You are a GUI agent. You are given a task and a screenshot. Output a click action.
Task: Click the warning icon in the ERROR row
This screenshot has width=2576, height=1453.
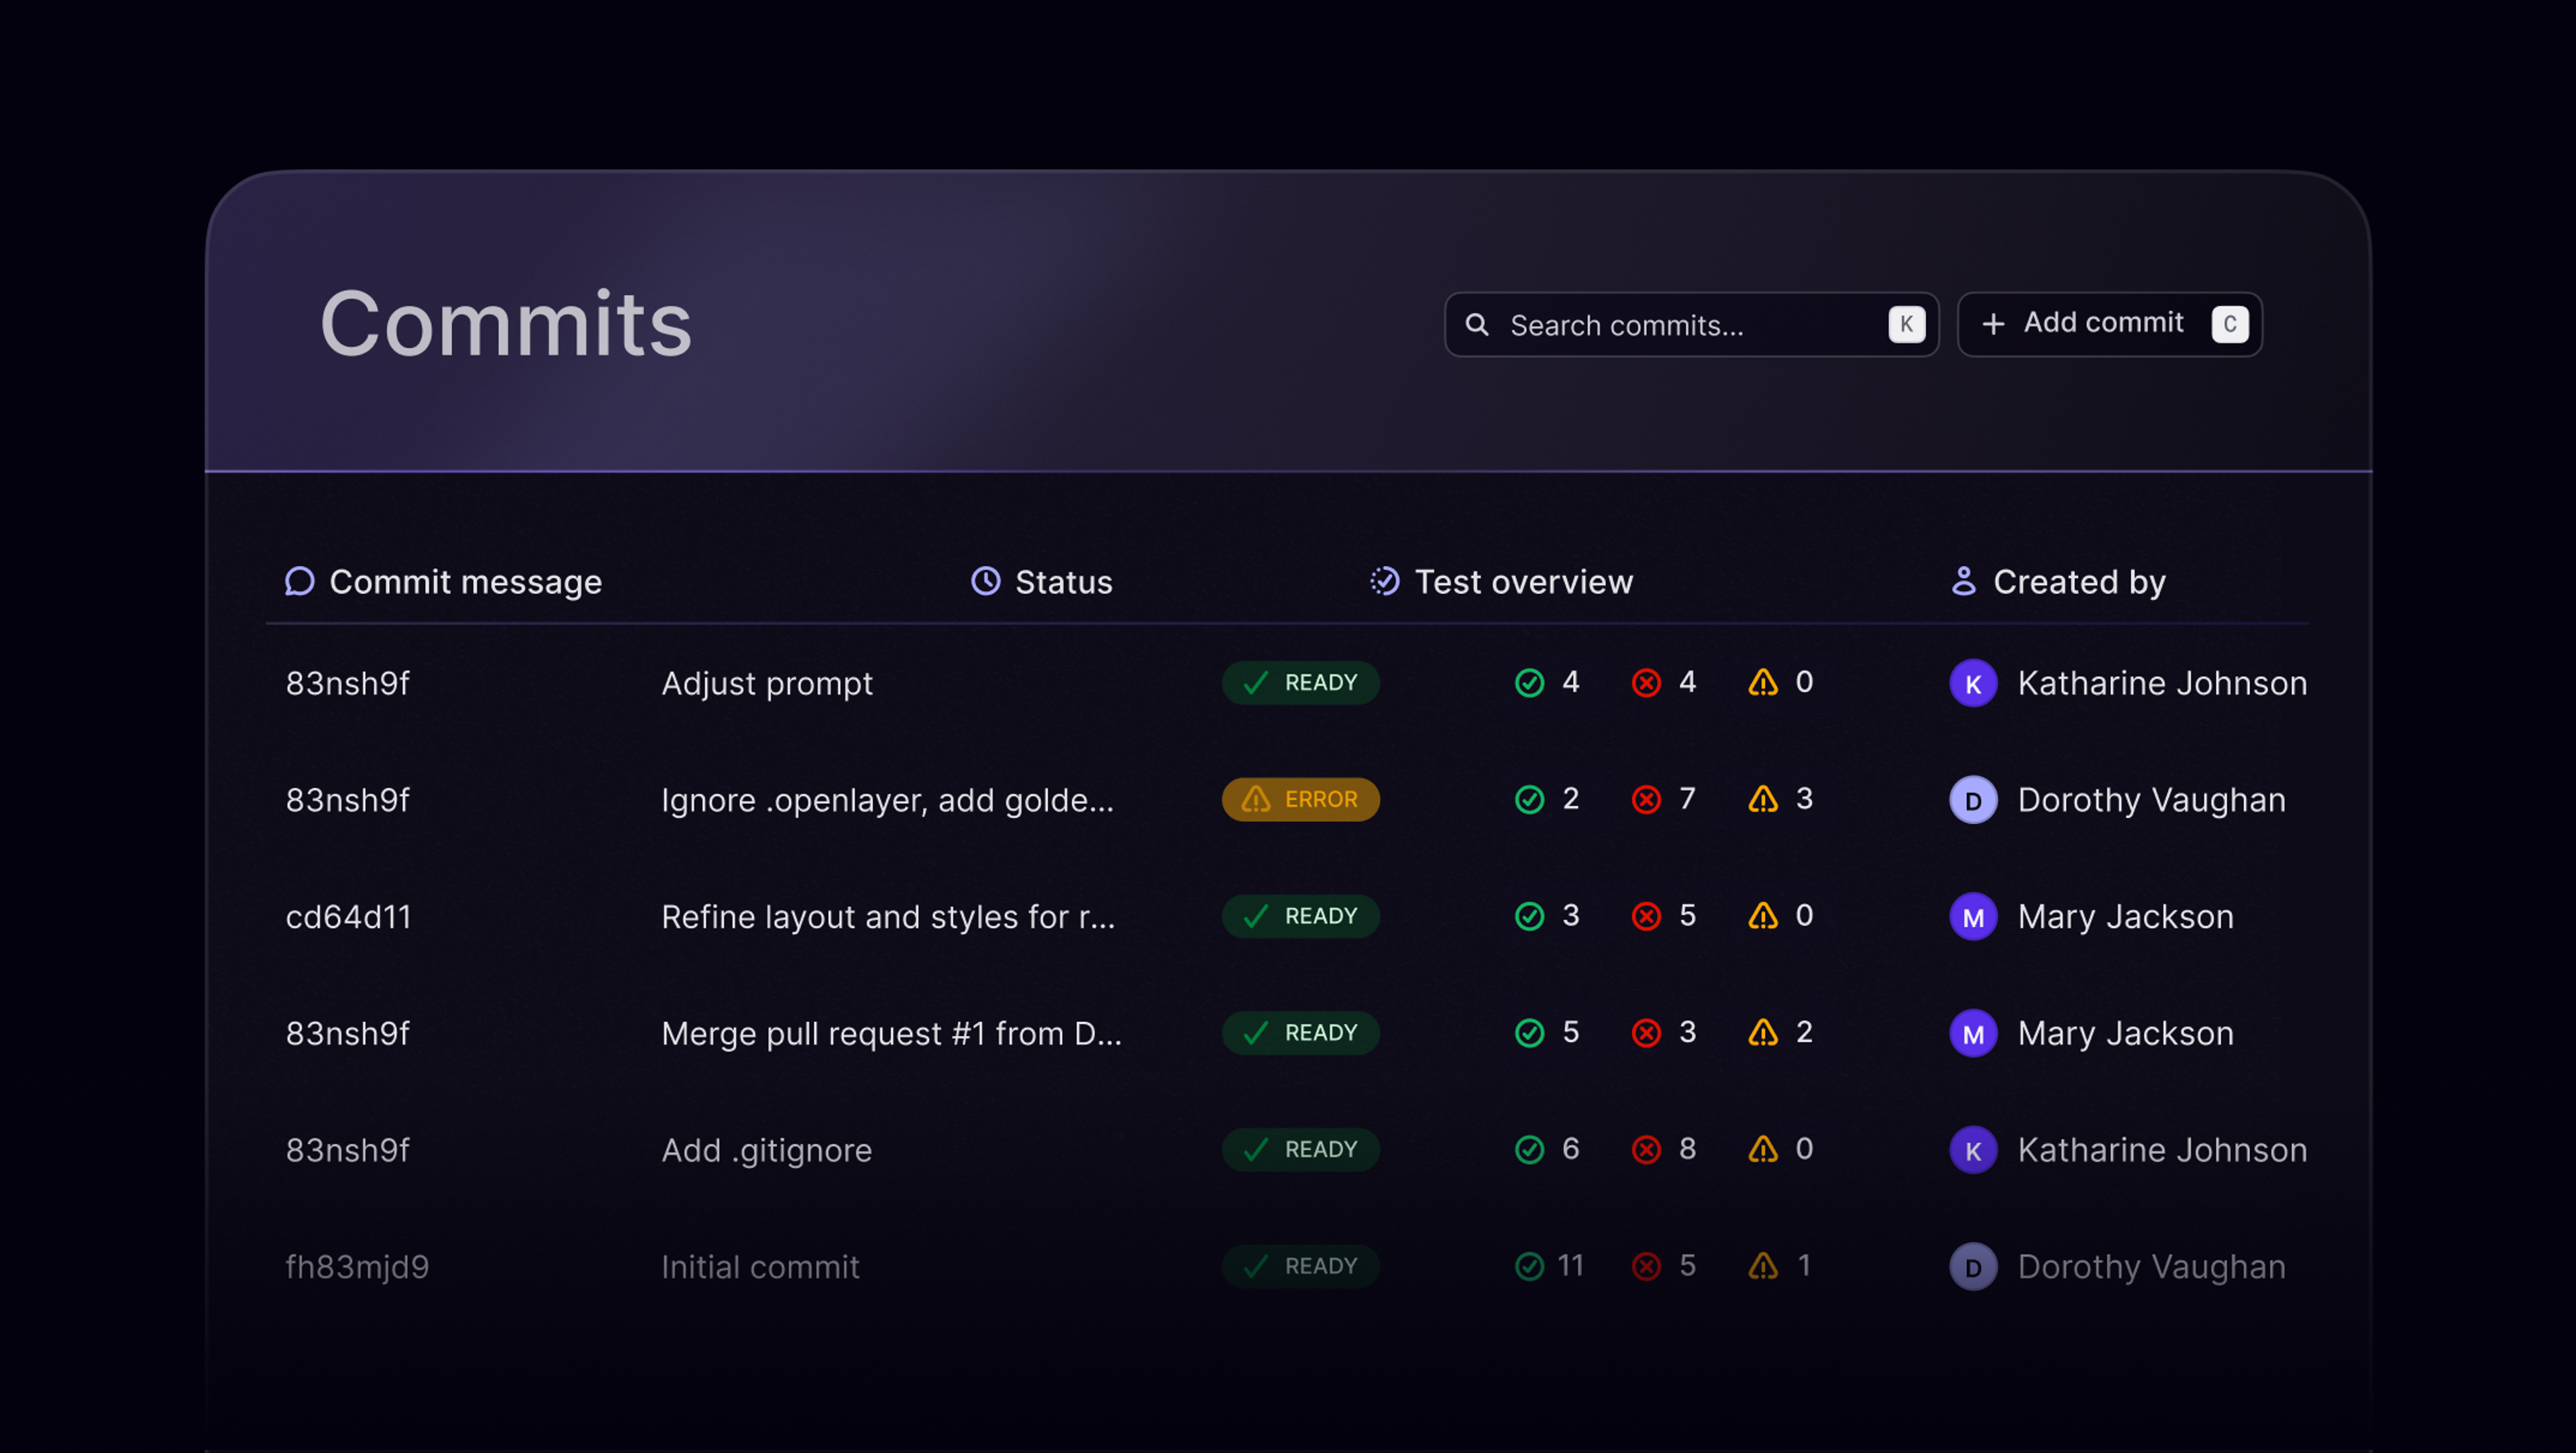coord(1763,799)
